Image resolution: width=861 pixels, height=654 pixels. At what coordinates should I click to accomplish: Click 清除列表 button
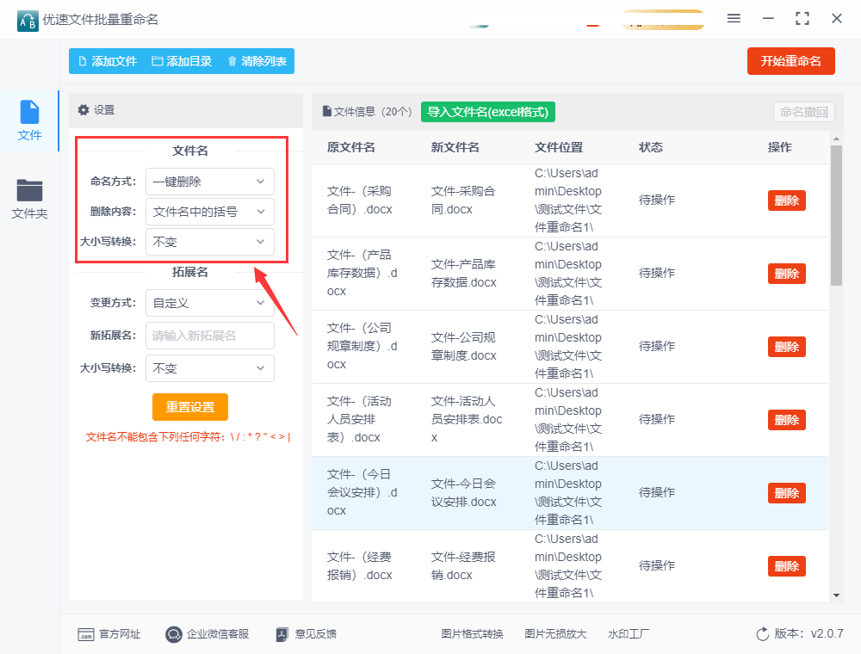257,61
